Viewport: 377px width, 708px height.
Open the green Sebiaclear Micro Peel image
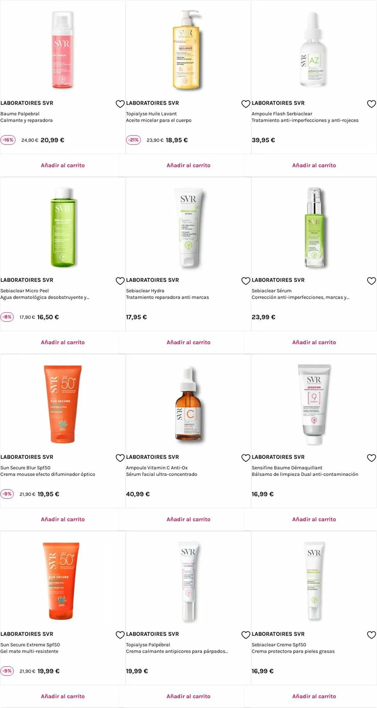point(63,227)
